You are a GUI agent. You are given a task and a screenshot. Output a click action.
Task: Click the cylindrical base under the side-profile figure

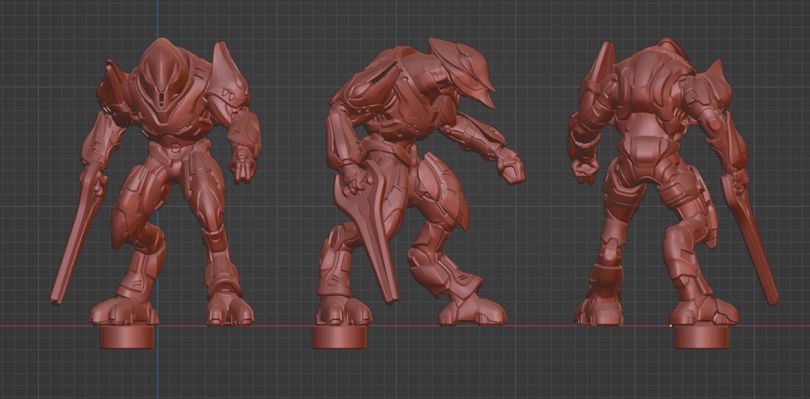click(x=339, y=337)
